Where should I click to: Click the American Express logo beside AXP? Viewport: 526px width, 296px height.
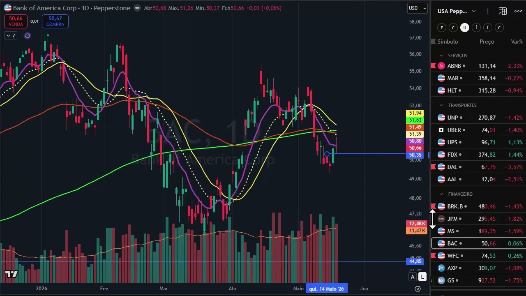pyautogui.click(x=441, y=268)
